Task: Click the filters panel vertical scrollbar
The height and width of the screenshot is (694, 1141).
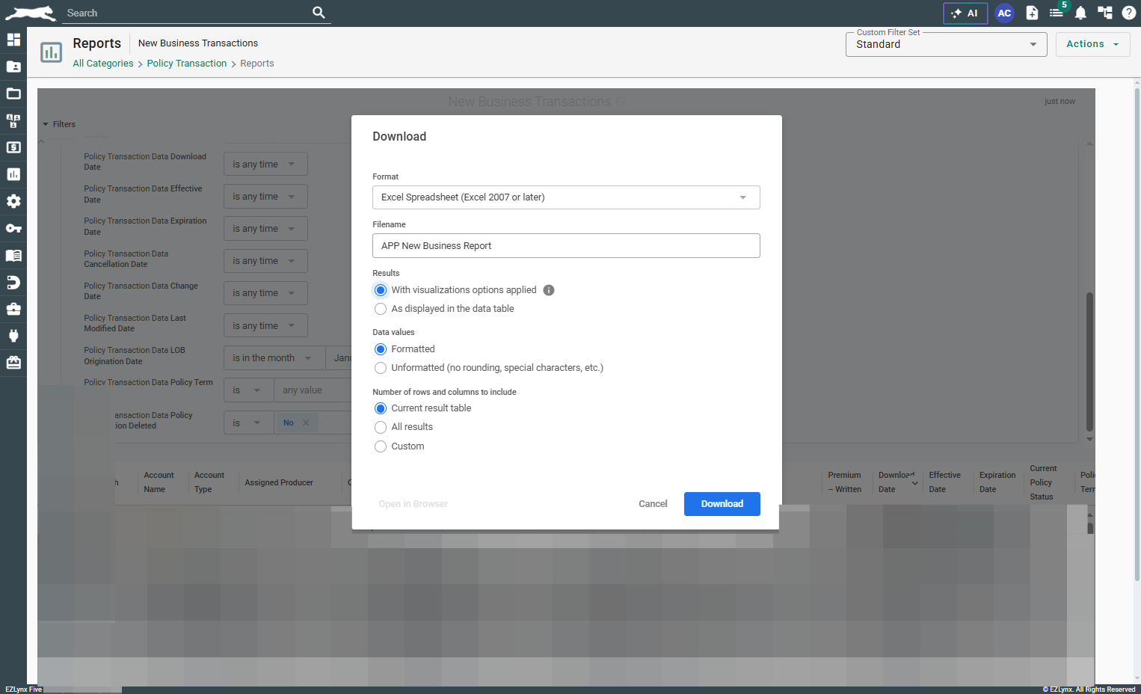Action: (1089, 362)
